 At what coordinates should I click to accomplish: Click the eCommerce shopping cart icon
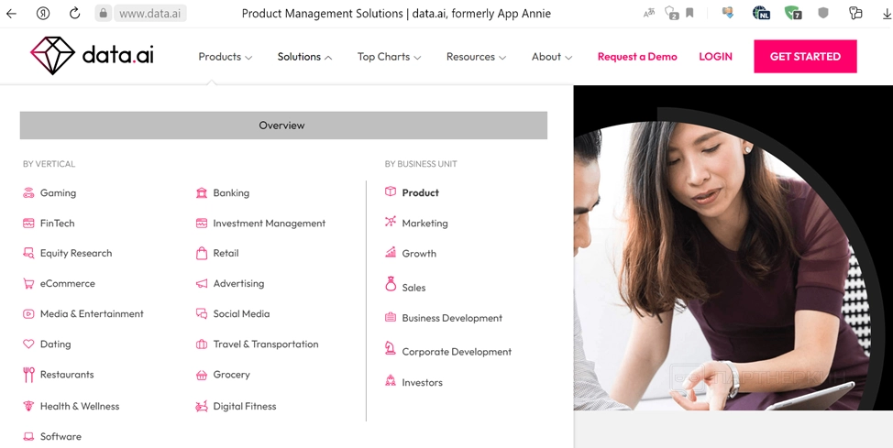[28, 283]
